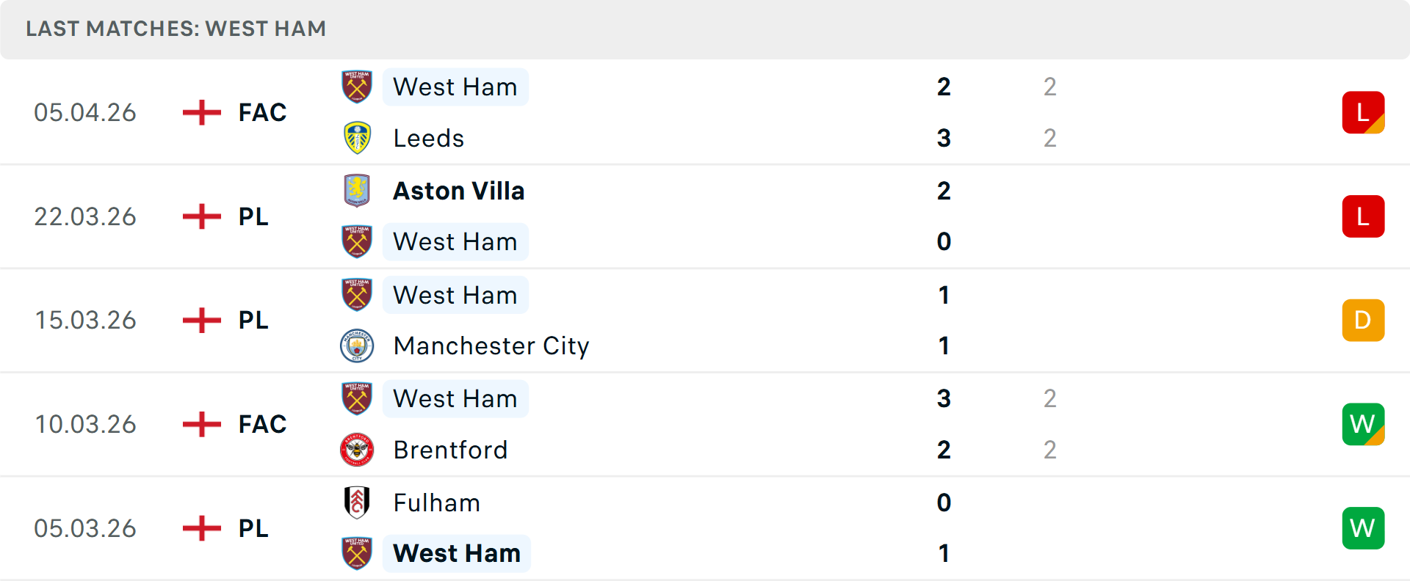
Task: Click the England flag beside FAC label
Action: point(200,112)
